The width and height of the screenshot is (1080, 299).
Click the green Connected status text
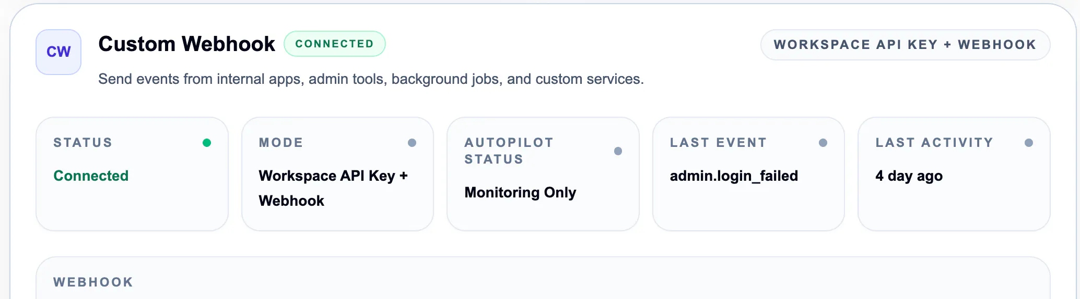click(91, 176)
